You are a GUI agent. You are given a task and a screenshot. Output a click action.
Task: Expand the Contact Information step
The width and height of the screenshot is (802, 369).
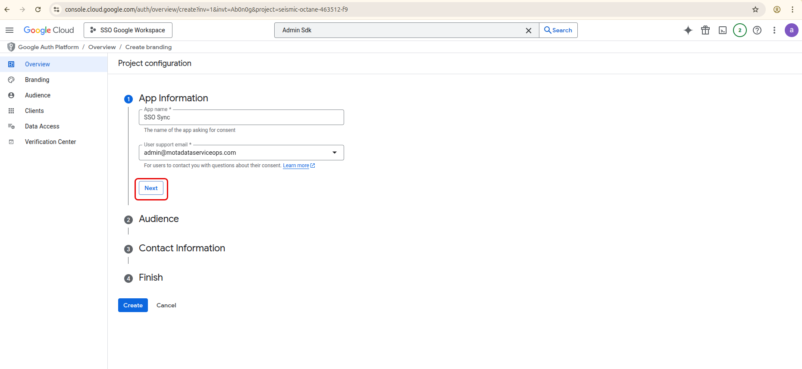[x=182, y=248]
